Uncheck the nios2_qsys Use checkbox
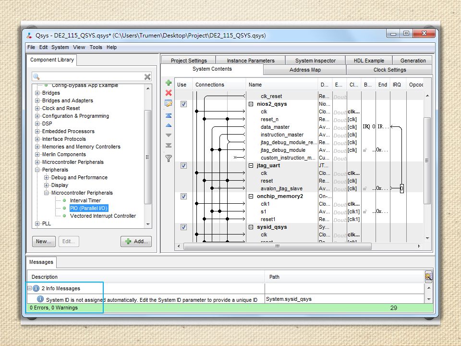The image size is (461, 346). (x=183, y=104)
